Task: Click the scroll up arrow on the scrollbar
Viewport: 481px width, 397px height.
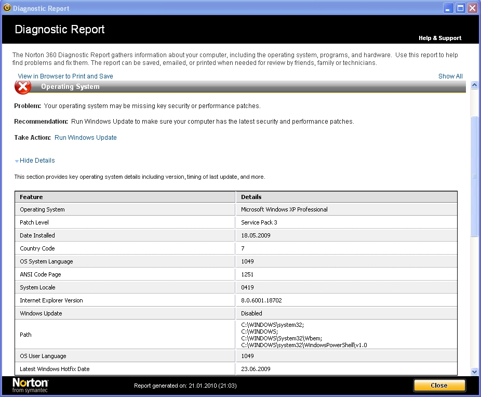Action: click(x=475, y=85)
